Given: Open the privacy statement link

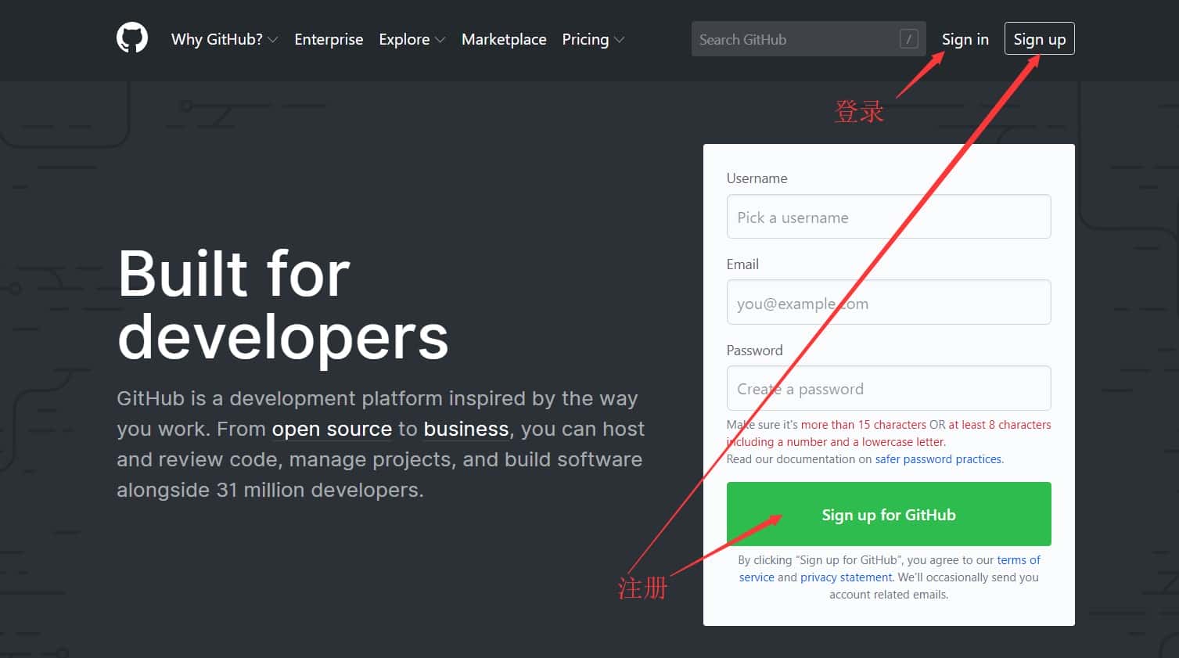Looking at the screenshot, I should click(846, 577).
